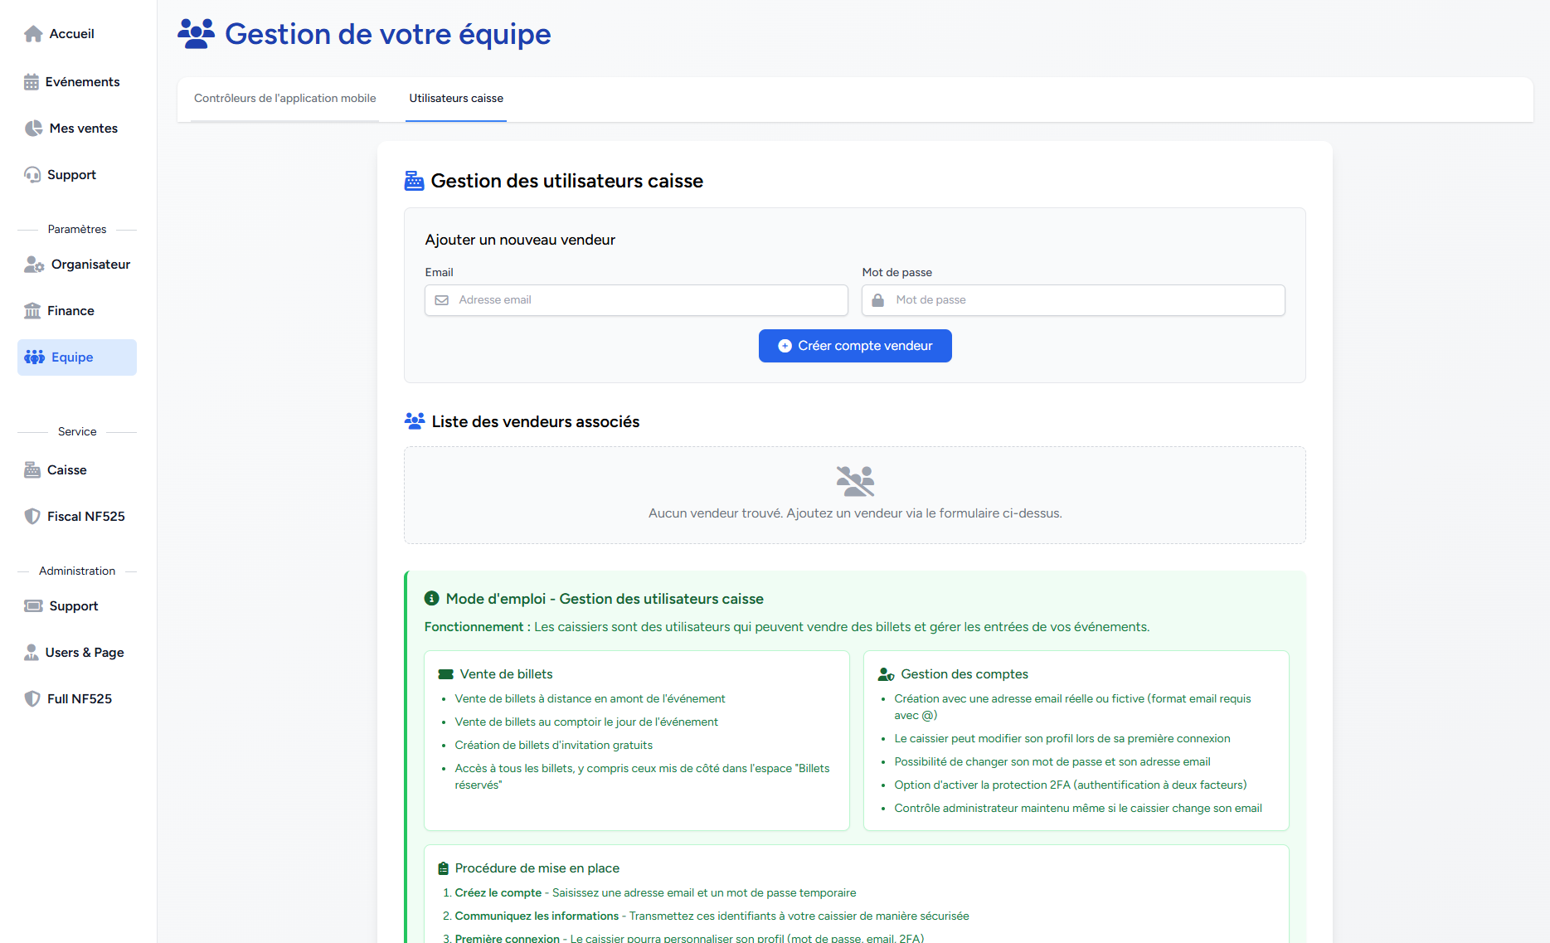Open Full NF525 admin item

point(77,699)
